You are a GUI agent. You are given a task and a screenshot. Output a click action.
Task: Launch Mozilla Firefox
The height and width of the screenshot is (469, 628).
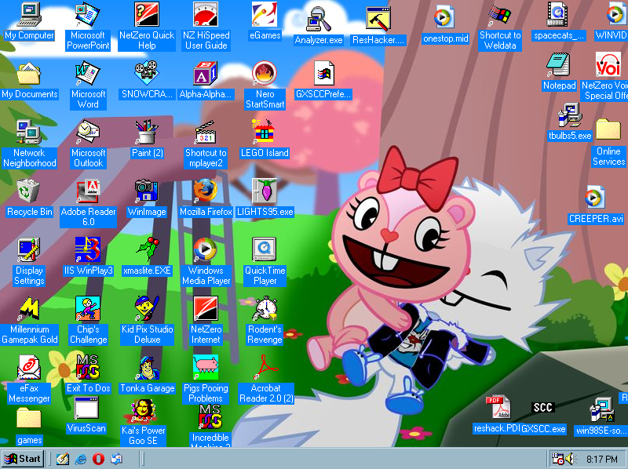[x=206, y=192]
